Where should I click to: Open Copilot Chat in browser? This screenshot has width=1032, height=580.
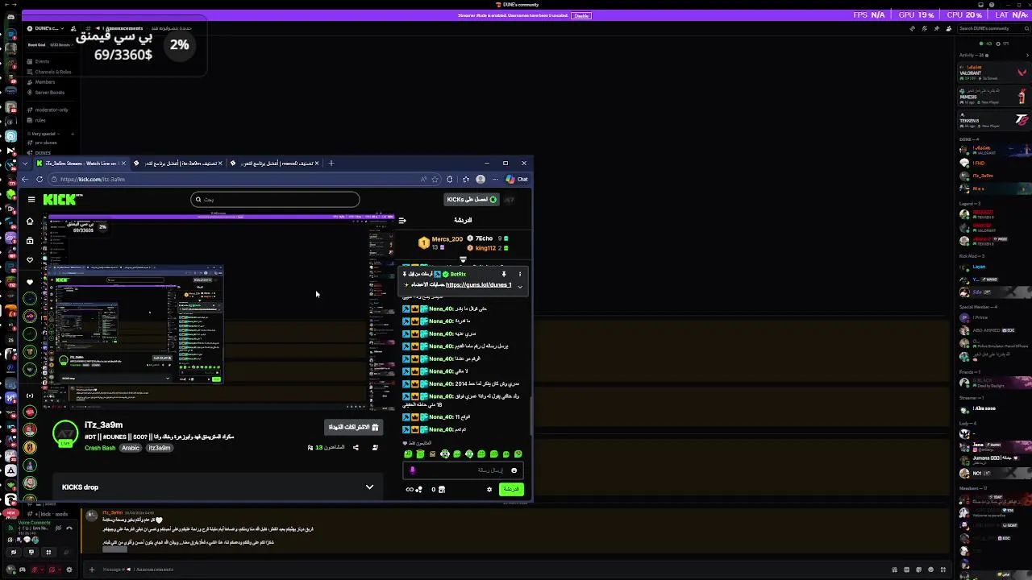pyautogui.click(x=517, y=180)
